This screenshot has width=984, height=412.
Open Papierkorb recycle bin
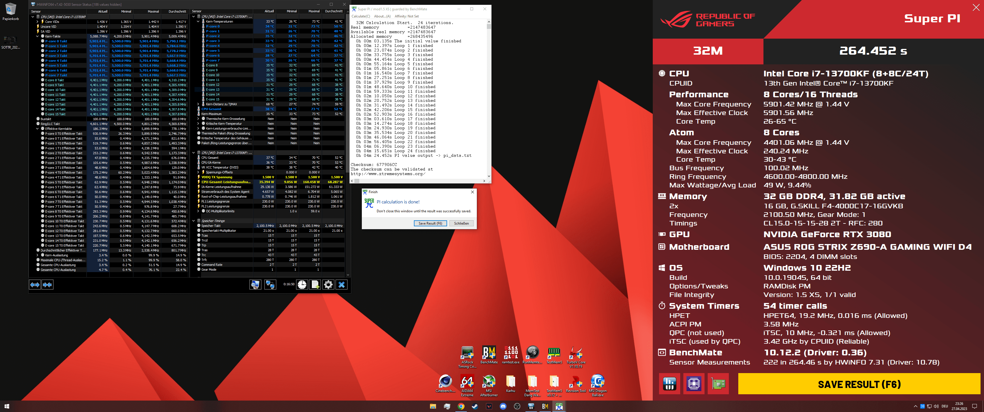pyautogui.click(x=11, y=11)
